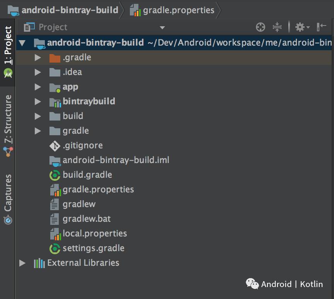Select the local.properties file name
Image resolution: width=334 pixels, height=299 pixels.
pos(95,234)
